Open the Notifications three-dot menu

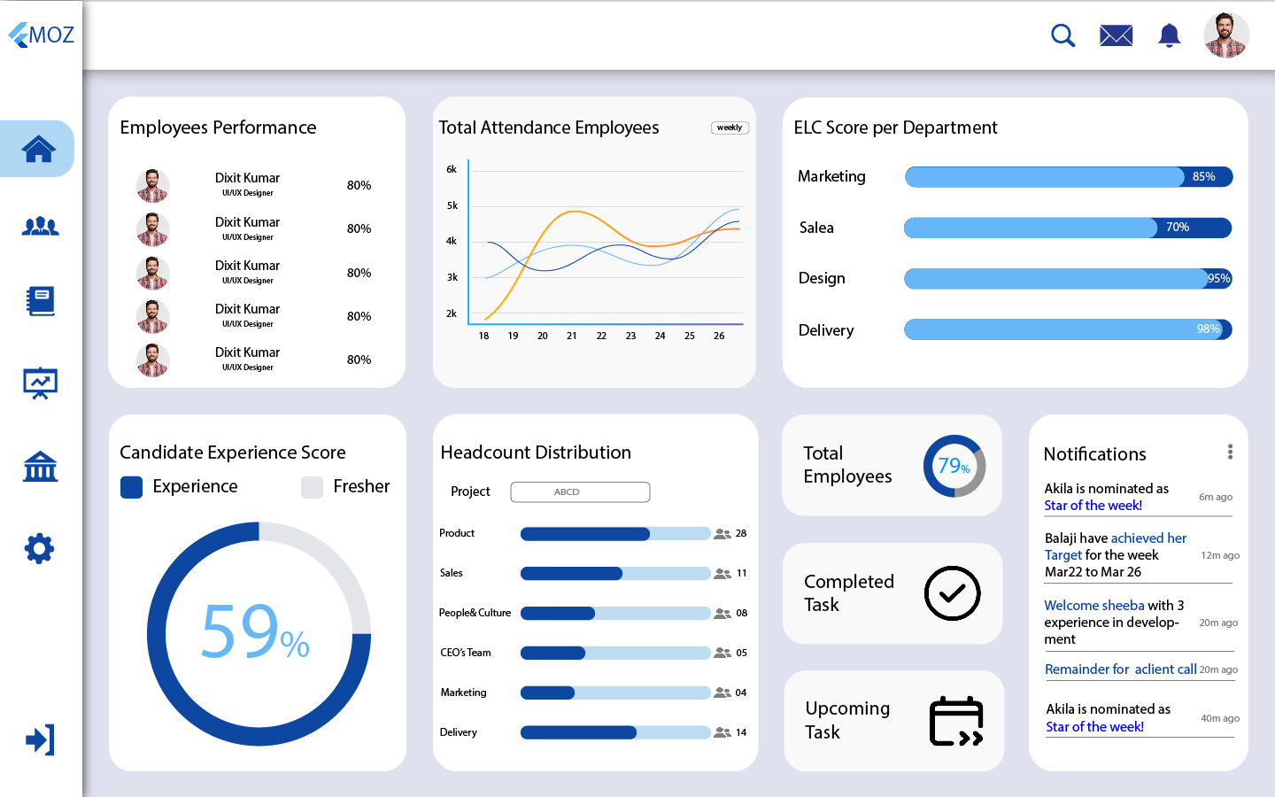(x=1230, y=452)
